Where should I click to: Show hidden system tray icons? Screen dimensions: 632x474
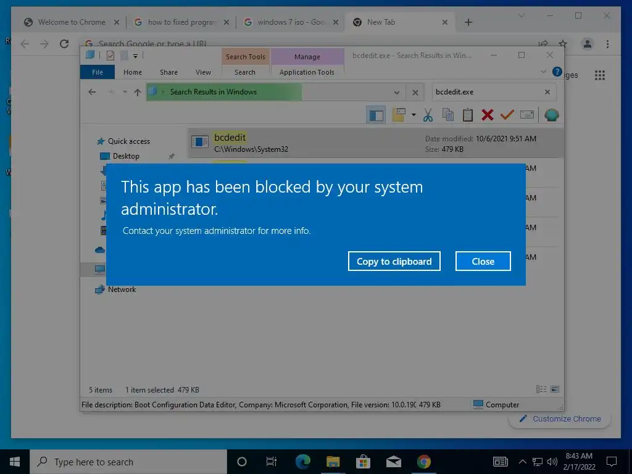(522, 462)
